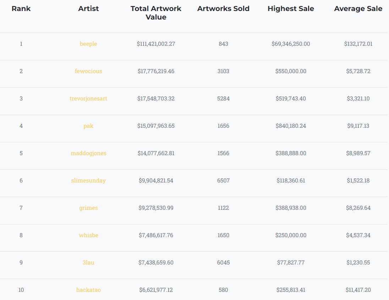
Task: Select total value $14,077,662.81
Action: pos(156,153)
